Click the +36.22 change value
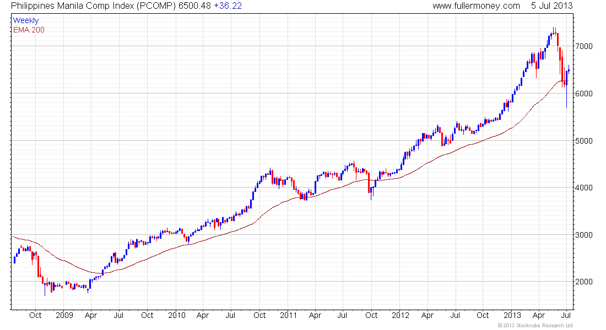Viewport: 606px width, 330px height. tap(228, 6)
